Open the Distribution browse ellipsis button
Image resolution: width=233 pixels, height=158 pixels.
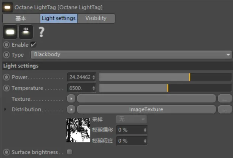225,109
